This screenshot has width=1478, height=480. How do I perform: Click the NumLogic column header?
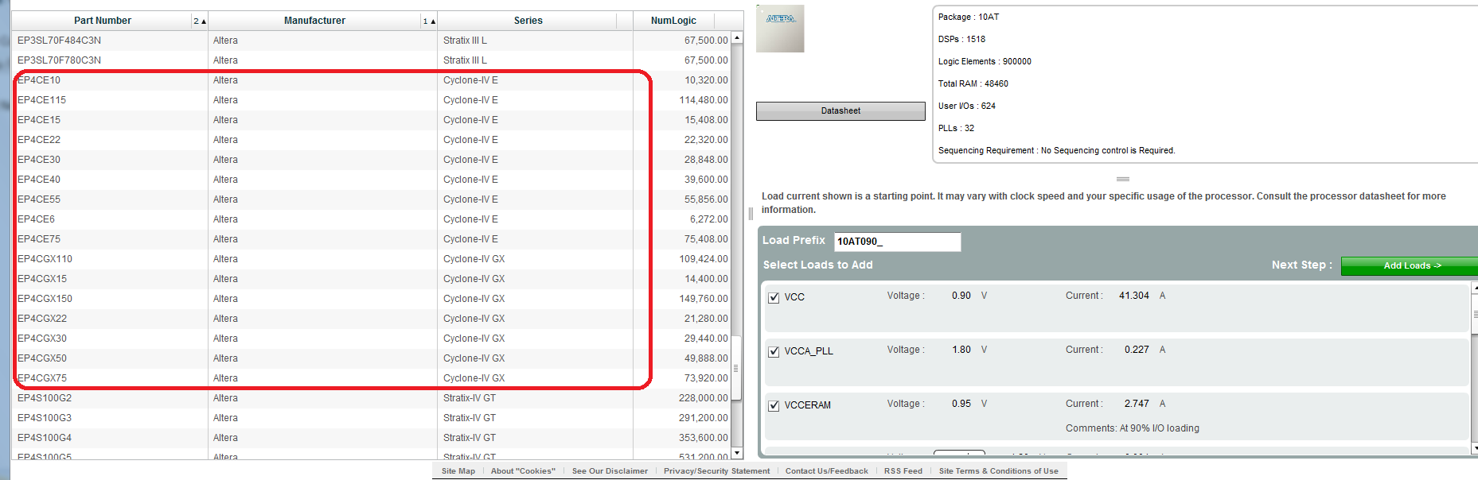pyautogui.click(x=673, y=21)
